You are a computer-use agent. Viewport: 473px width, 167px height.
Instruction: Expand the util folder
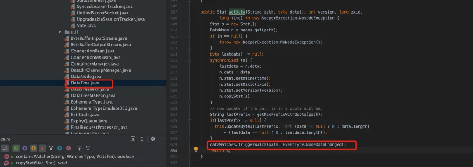(60, 32)
